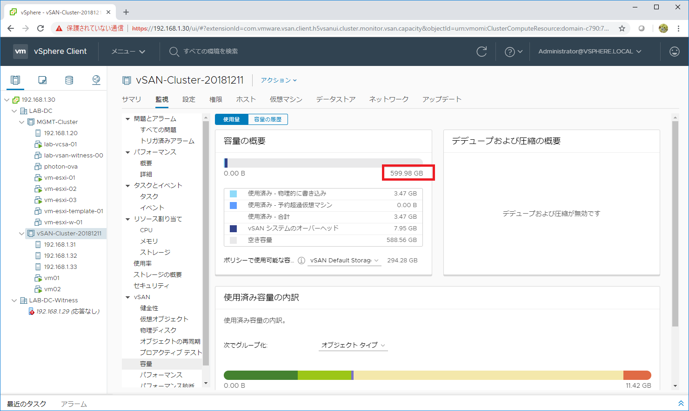689x411 pixels.
Task: Bookmark page with the star icon
Action: (x=622, y=28)
